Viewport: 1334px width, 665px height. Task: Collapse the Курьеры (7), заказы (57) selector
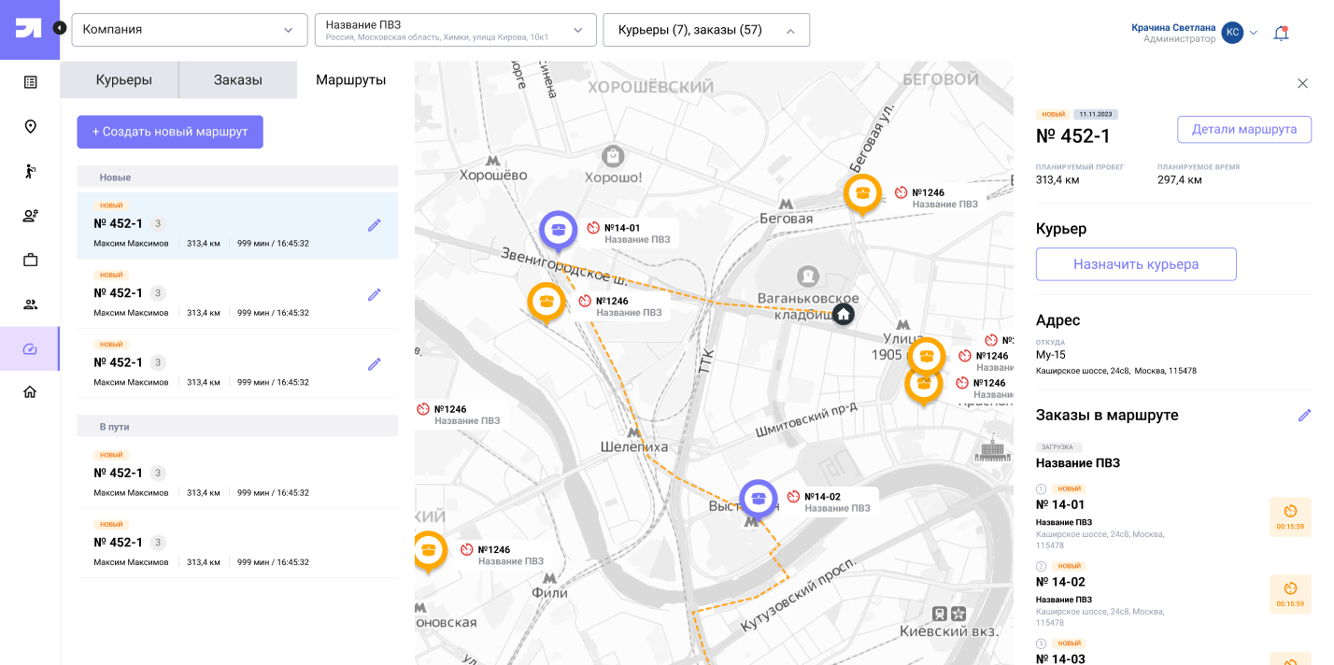706,30
